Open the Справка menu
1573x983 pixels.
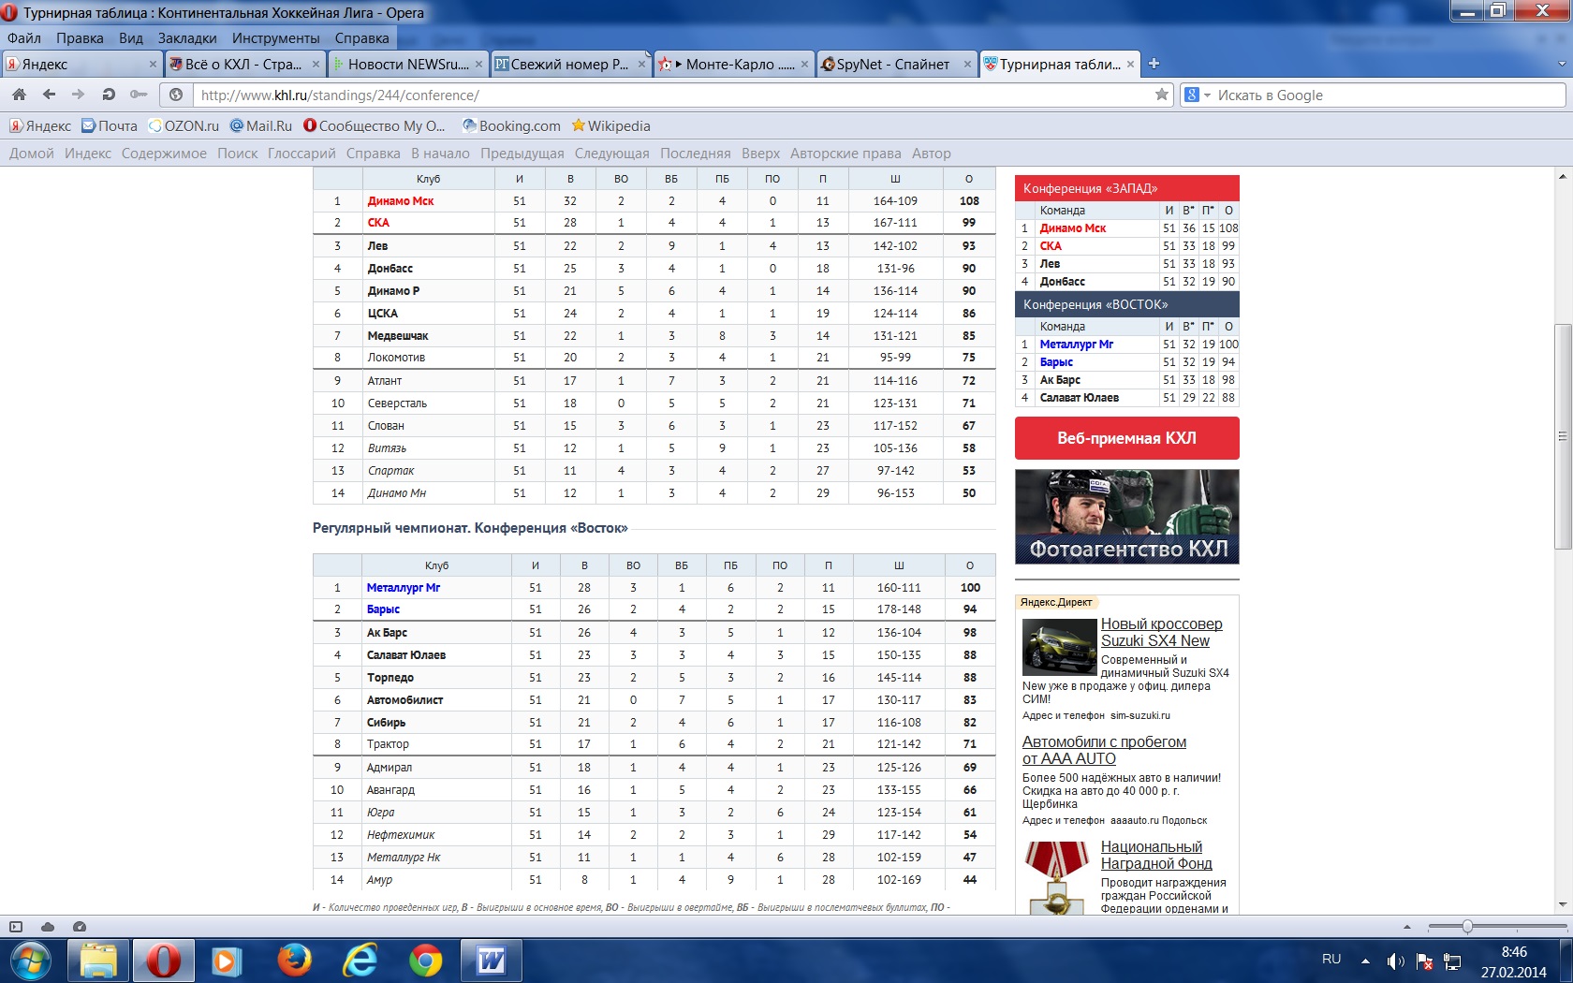(361, 38)
